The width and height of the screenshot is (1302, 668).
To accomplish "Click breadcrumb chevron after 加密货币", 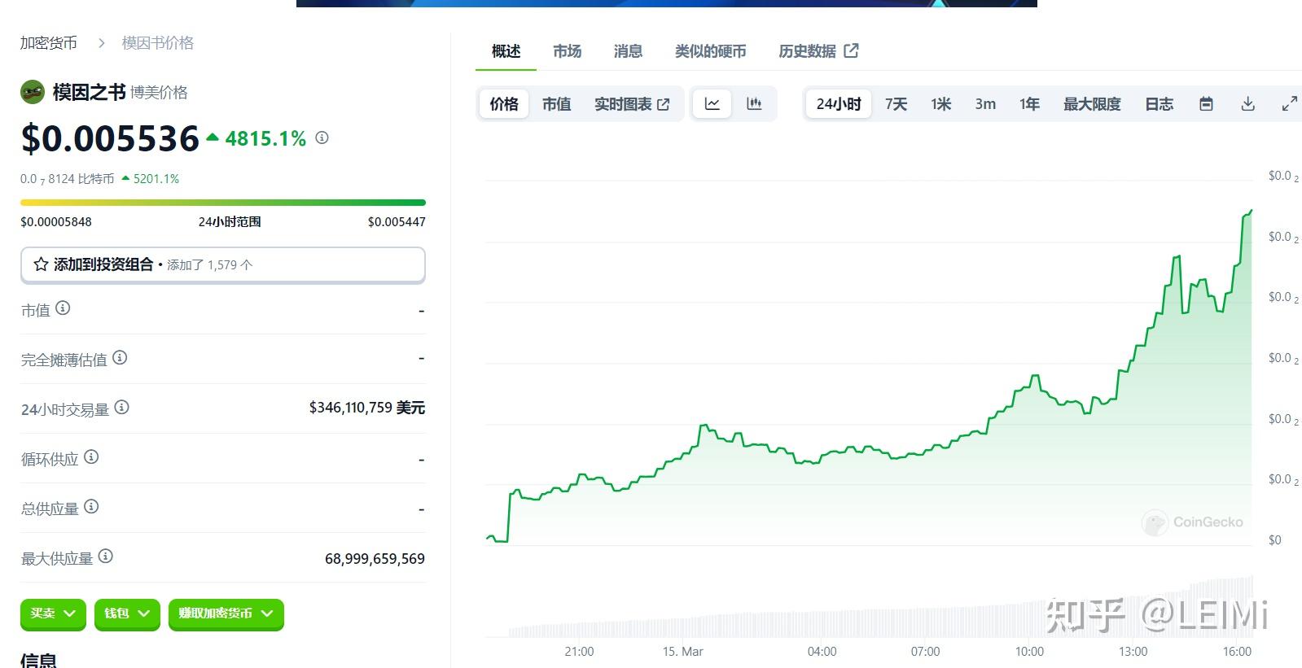I will (101, 43).
